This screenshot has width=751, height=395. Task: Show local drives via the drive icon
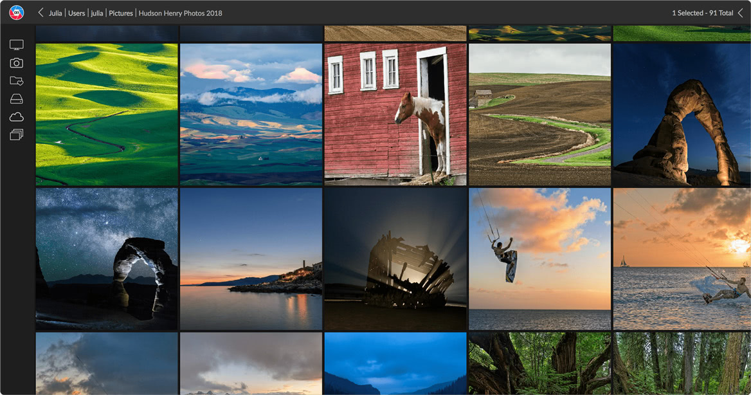(17, 99)
